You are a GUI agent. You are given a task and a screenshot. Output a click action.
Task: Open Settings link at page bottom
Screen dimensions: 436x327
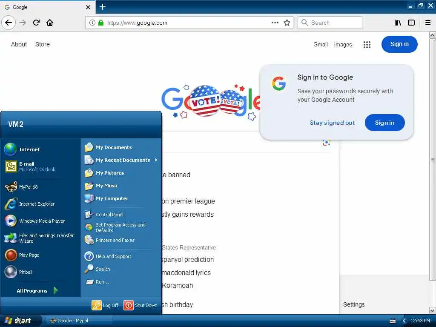tap(354, 304)
